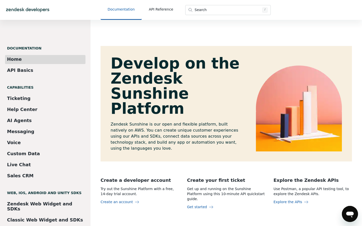Open the chat support widget button
This screenshot has height=226, width=362.
click(x=350, y=214)
